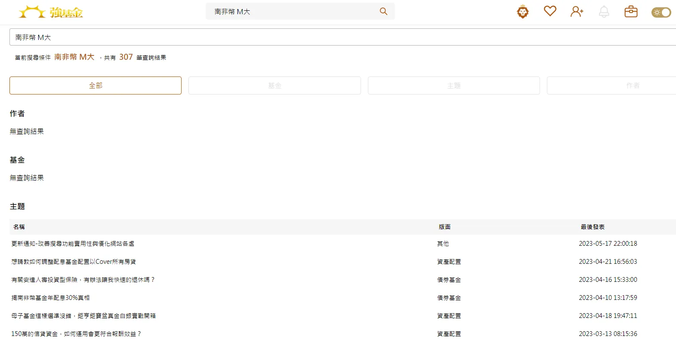Click date 2023-05-17 22:00:18
The width and height of the screenshot is (676, 342).
point(608,244)
